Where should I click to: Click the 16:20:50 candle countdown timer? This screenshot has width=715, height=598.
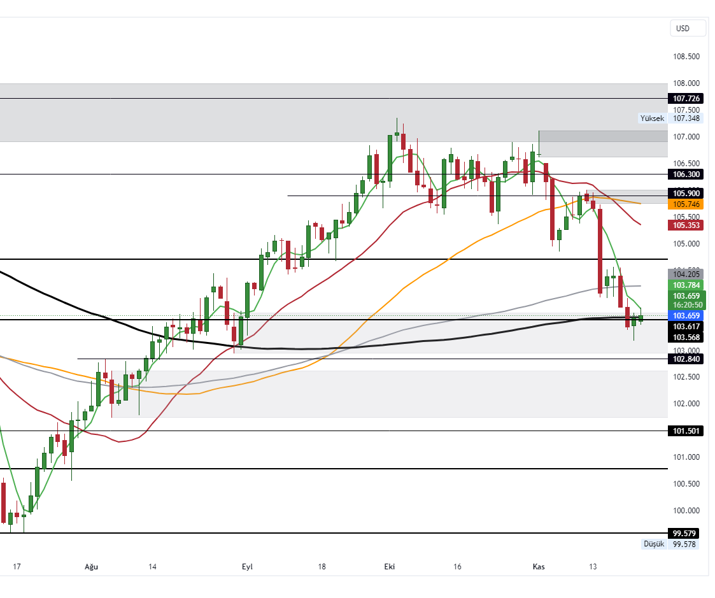point(686,305)
